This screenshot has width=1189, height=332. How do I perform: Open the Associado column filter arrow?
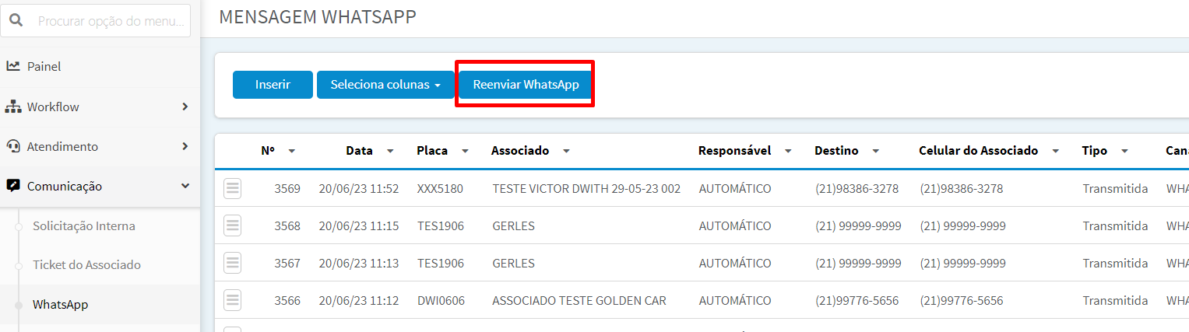tap(566, 152)
